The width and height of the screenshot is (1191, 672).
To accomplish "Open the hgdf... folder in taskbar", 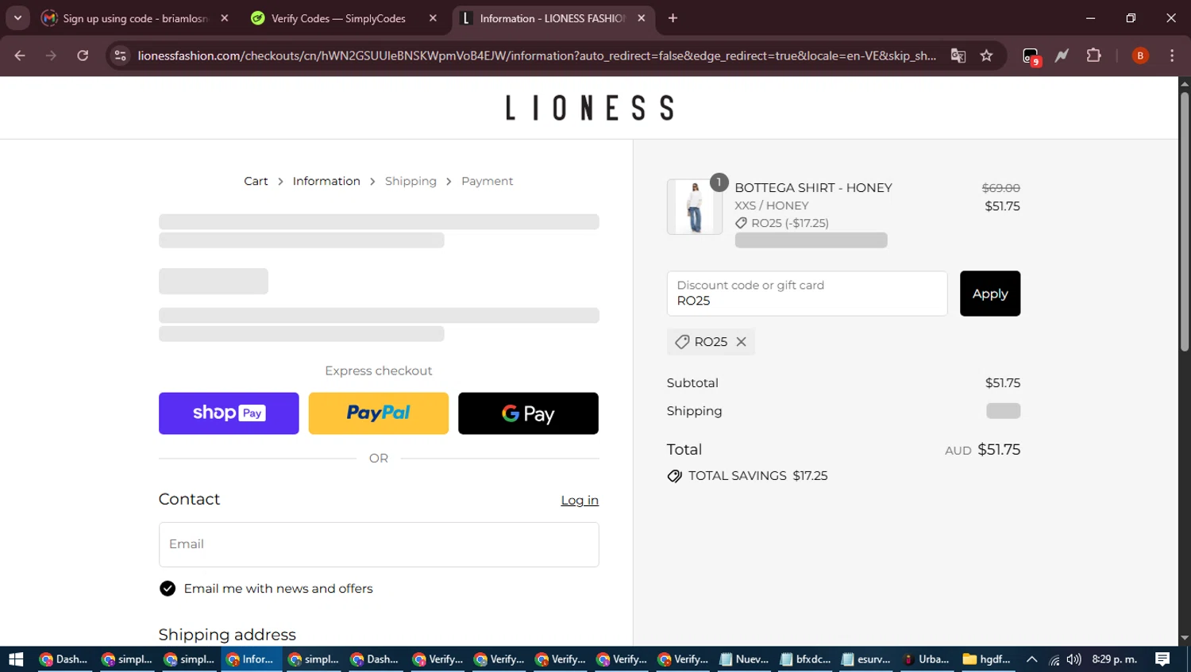I will coord(987,659).
